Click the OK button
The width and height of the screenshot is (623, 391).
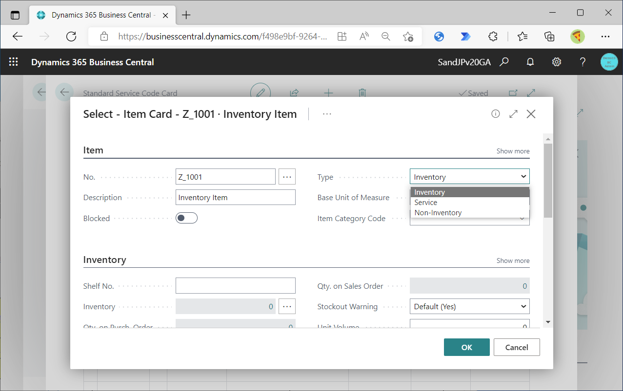click(466, 347)
